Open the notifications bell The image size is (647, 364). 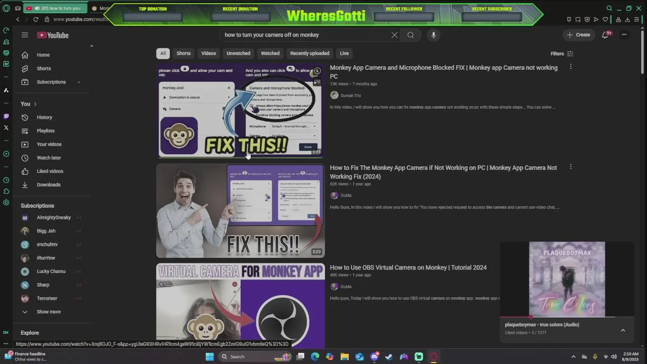coord(605,35)
